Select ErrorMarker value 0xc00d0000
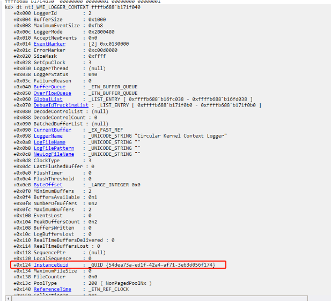Screen dimensions: 331x303 (x=103, y=50)
